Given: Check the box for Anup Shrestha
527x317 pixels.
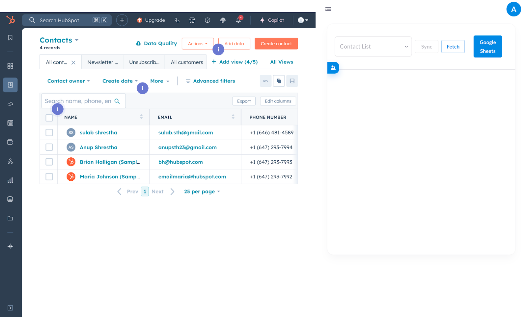Looking at the screenshot, I should pyautogui.click(x=49, y=147).
